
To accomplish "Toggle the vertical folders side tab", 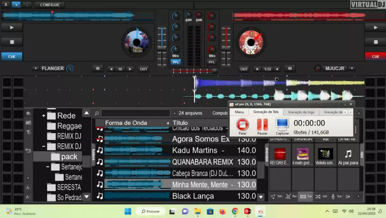I will click(93, 154).
